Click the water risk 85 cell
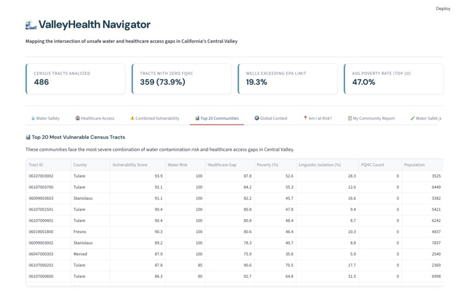This screenshot has height=293, width=469. pos(185,265)
